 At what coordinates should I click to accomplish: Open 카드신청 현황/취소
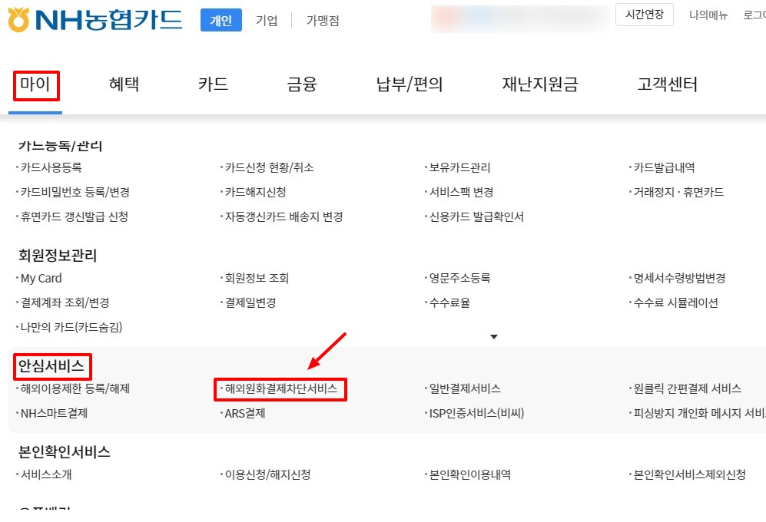[x=269, y=167]
